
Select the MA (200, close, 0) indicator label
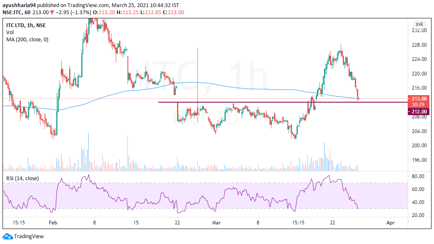pos(27,40)
